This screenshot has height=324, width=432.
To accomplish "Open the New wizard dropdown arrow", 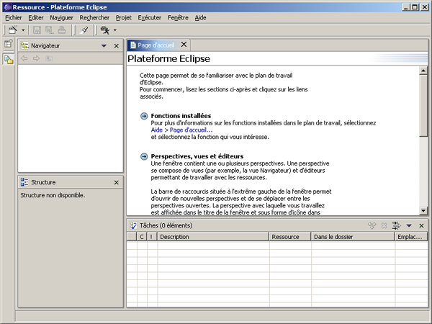I will (23, 30).
